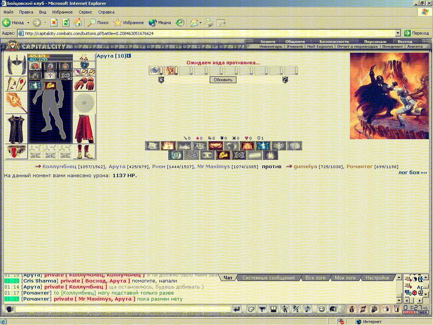The width and height of the screenshot is (433, 325).
Task: Click the browser Stop button
Action: (x=54, y=23)
